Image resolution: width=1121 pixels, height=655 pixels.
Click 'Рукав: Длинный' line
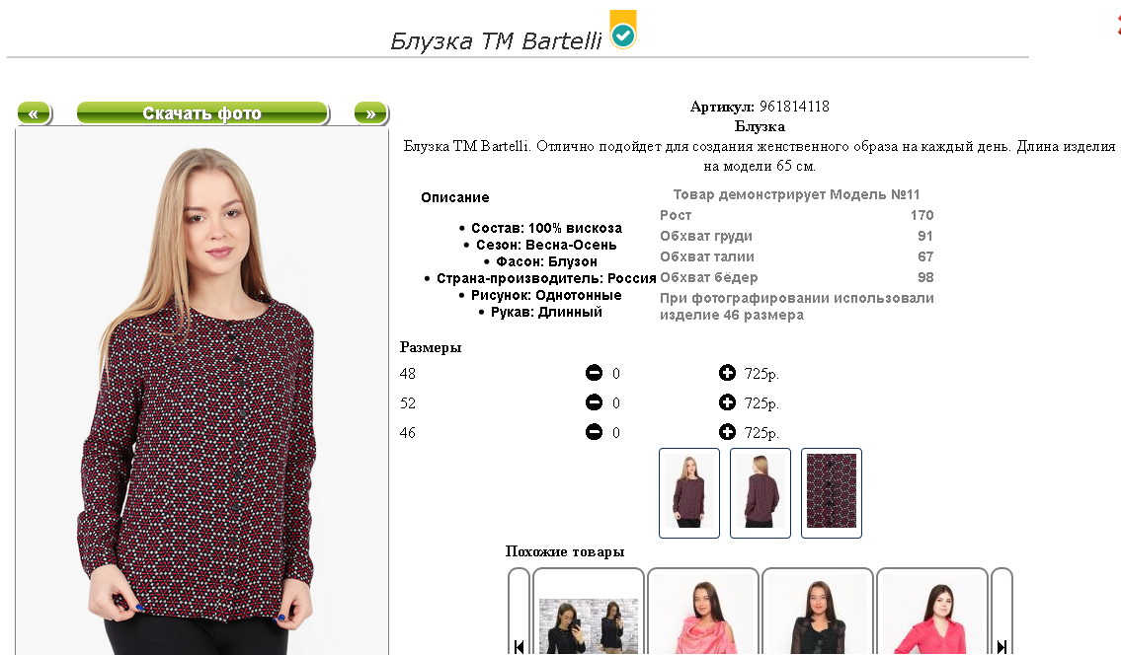pyautogui.click(x=546, y=312)
